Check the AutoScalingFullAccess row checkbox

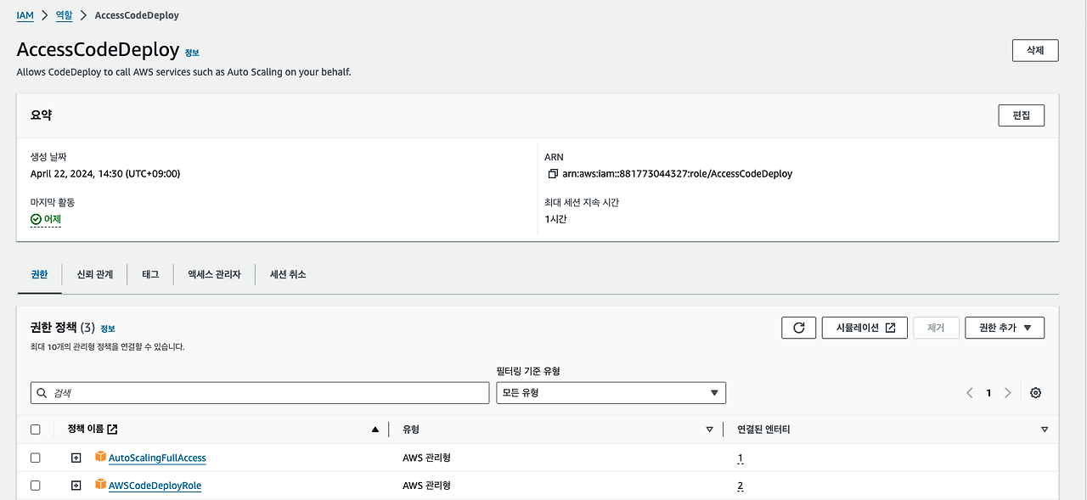click(x=36, y=458)
